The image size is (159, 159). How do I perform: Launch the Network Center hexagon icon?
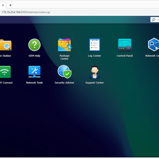pyautogui.click(x=153, y=45)
